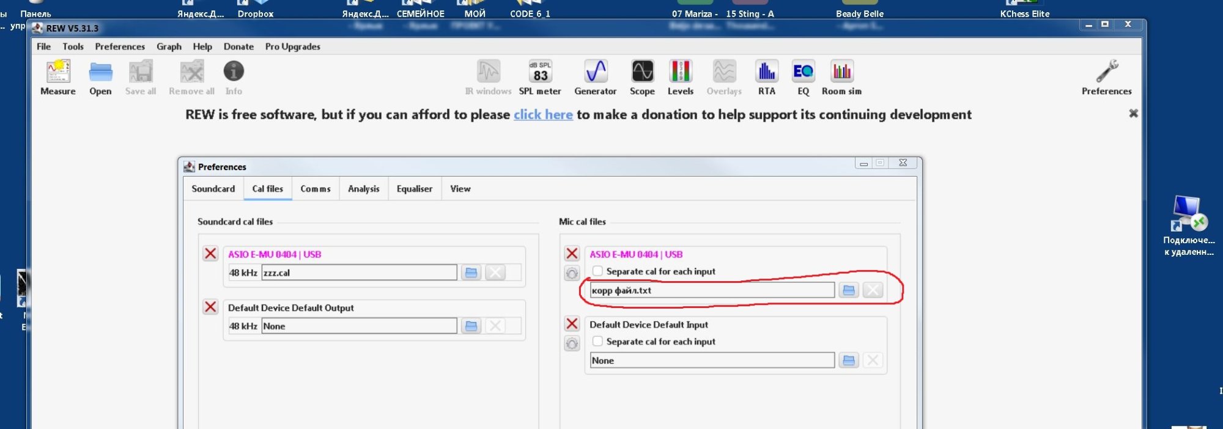Click the Open file toolbar icon
The width and height of the screenshot is (1223, 429).
(x=100, y=78)
